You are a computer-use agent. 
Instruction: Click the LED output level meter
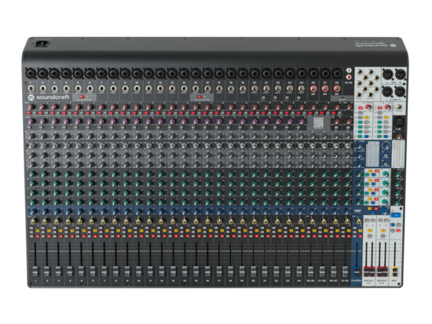[x=398, y=154]
